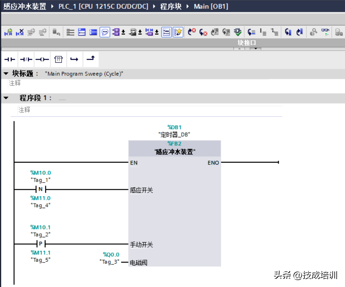
Task: Insert an output coil
Action: (x=42, y=59)
